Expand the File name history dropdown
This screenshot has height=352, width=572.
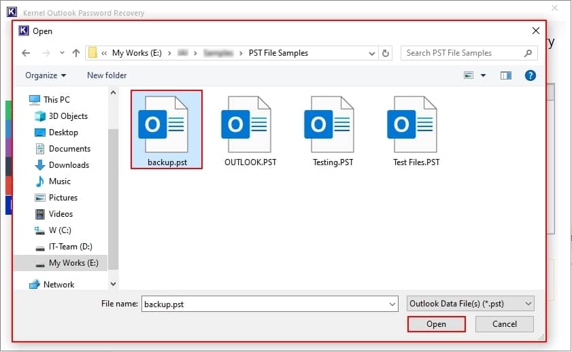(391, 304)
